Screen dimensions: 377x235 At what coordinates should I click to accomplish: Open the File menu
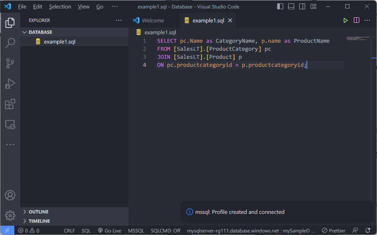click(x=22, y=6)
